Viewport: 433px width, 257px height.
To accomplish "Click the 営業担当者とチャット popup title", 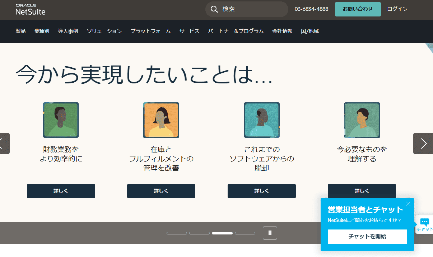I will pyautogui.click(x=366, y=210).
